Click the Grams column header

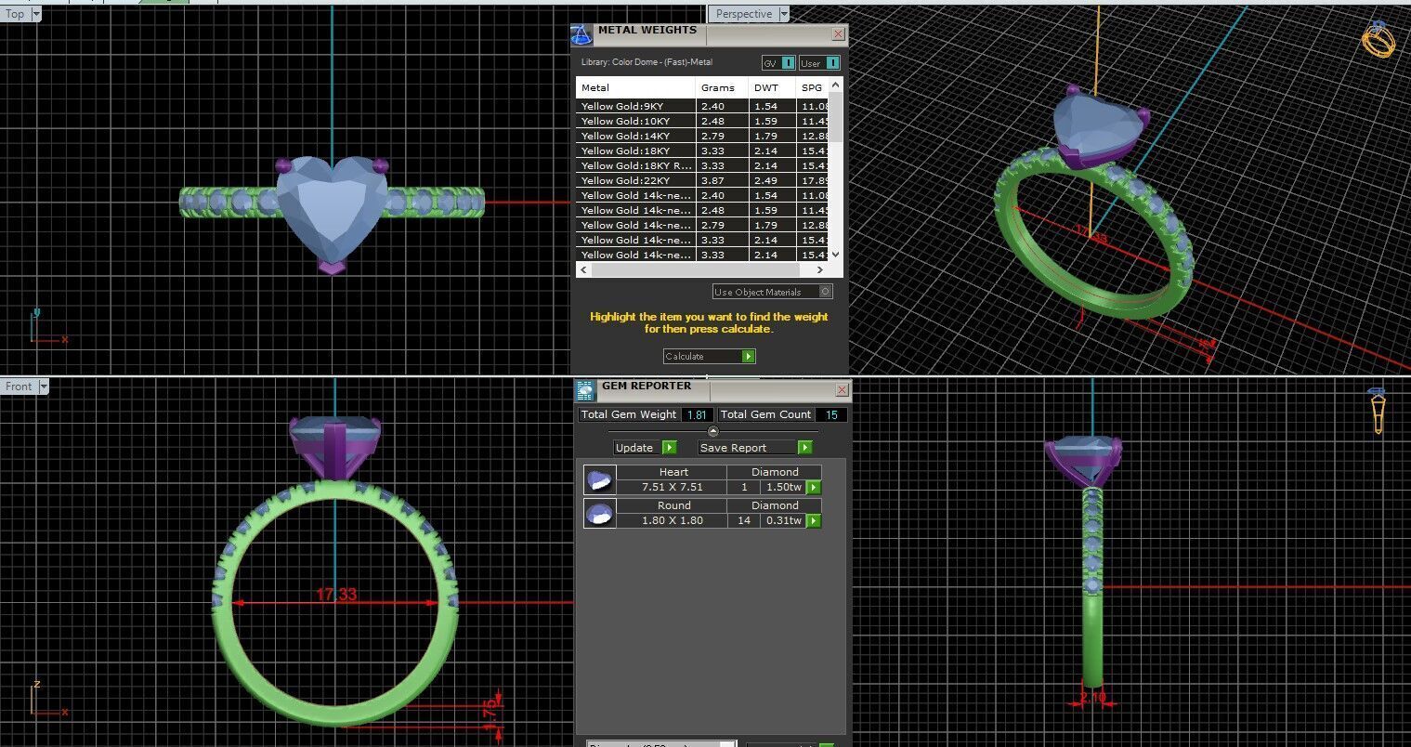722,87
